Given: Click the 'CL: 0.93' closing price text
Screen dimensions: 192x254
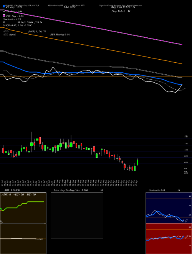Looking at the screenshot, I should 70,7.
